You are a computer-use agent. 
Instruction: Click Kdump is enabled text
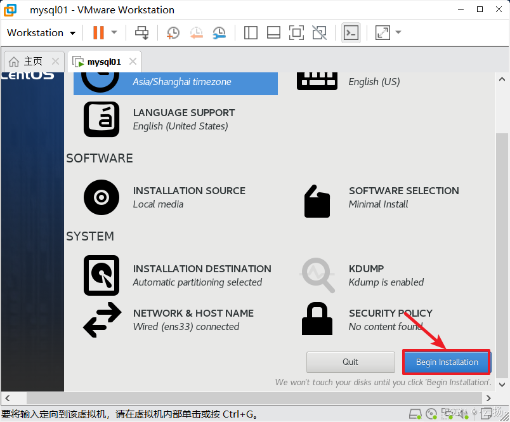[x=386, y=282]
